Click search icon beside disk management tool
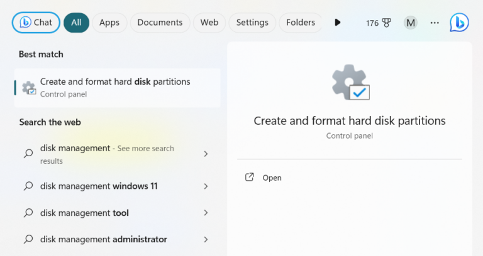Image resolution: width=483 pixels, height=256 pixels. pos(28,213)
